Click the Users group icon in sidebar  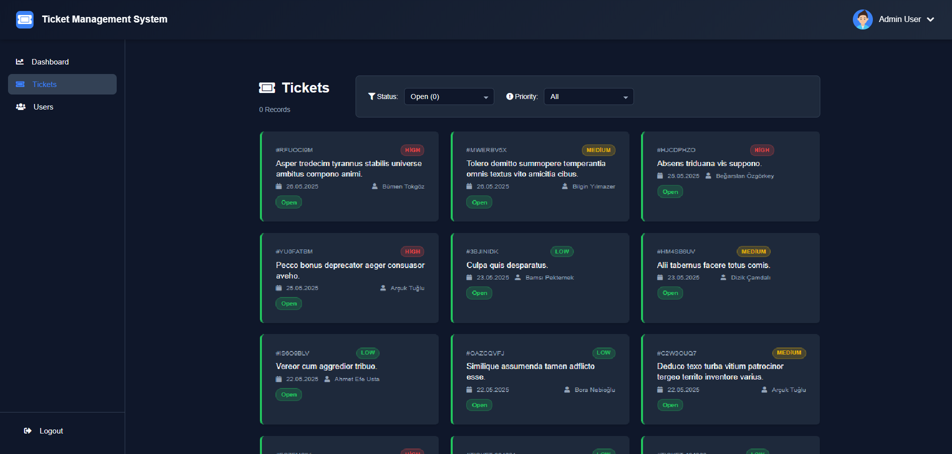pos(20,106)
